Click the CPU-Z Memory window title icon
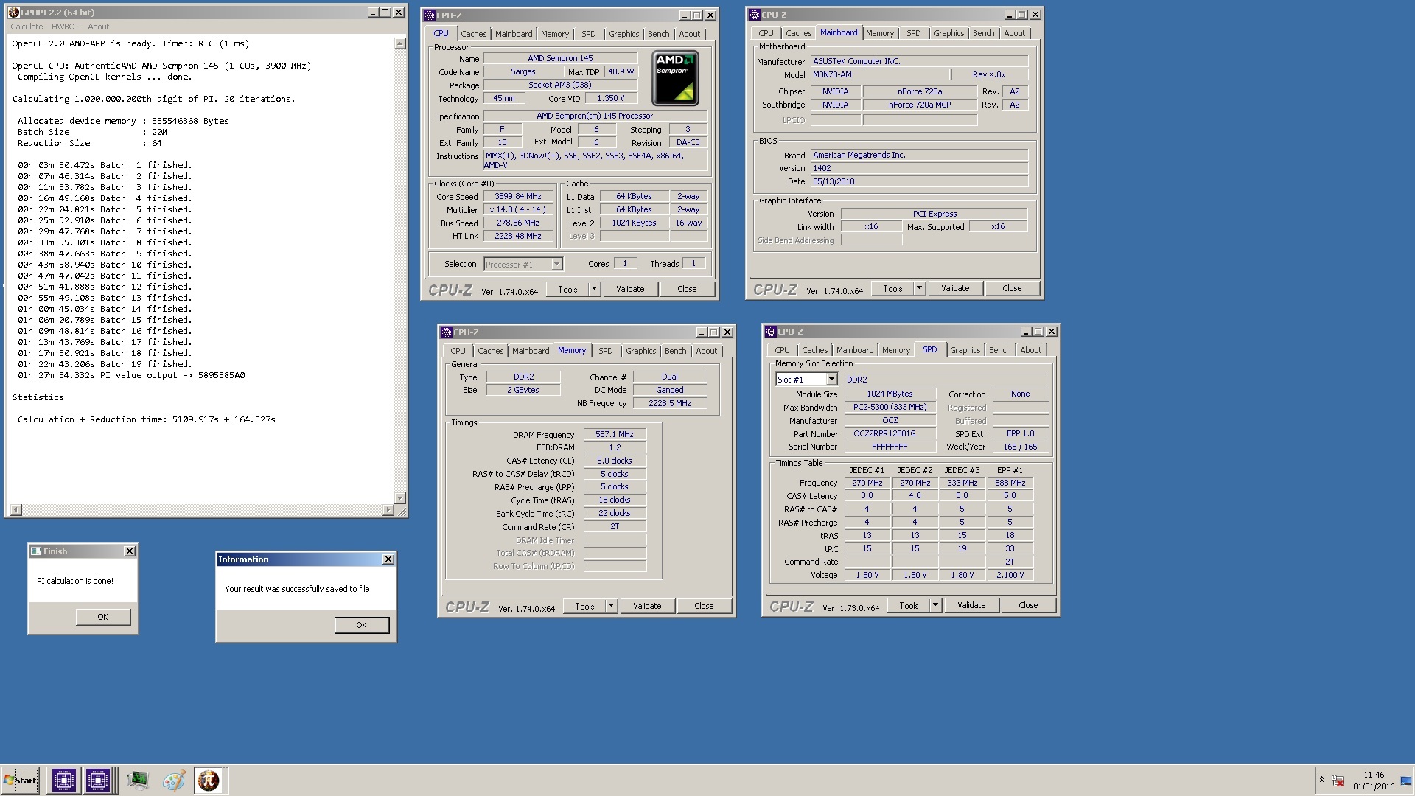 (x=447, y=332)
